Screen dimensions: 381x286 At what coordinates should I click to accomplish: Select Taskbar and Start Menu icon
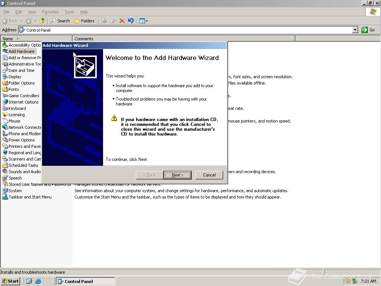[x=5, y=197]
